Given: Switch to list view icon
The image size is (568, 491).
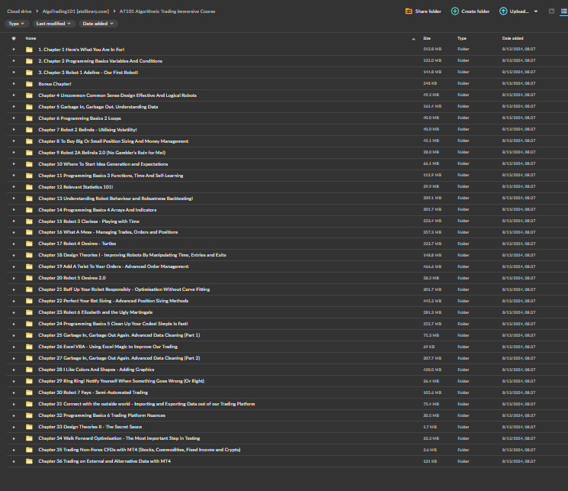Looking at the screenshot, I should coord(564,11).
